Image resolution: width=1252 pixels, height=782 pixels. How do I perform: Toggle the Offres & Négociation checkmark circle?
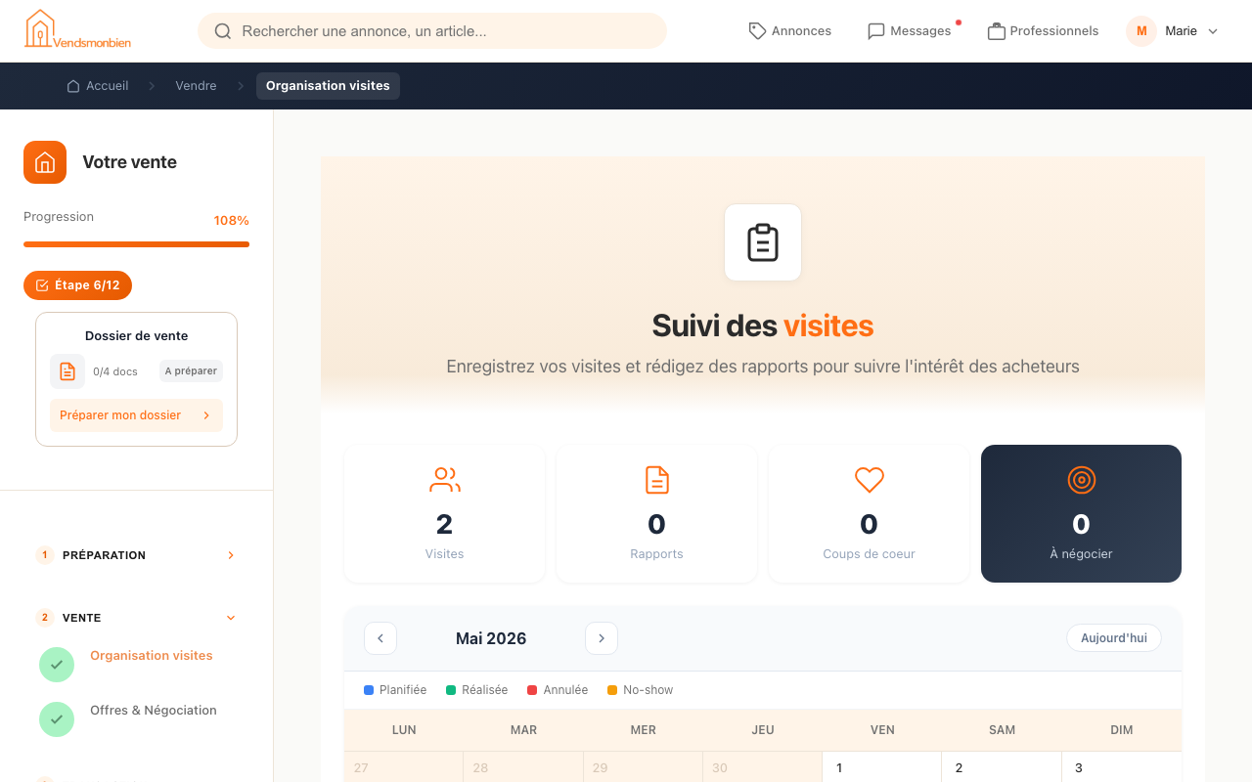pos(57,719)
